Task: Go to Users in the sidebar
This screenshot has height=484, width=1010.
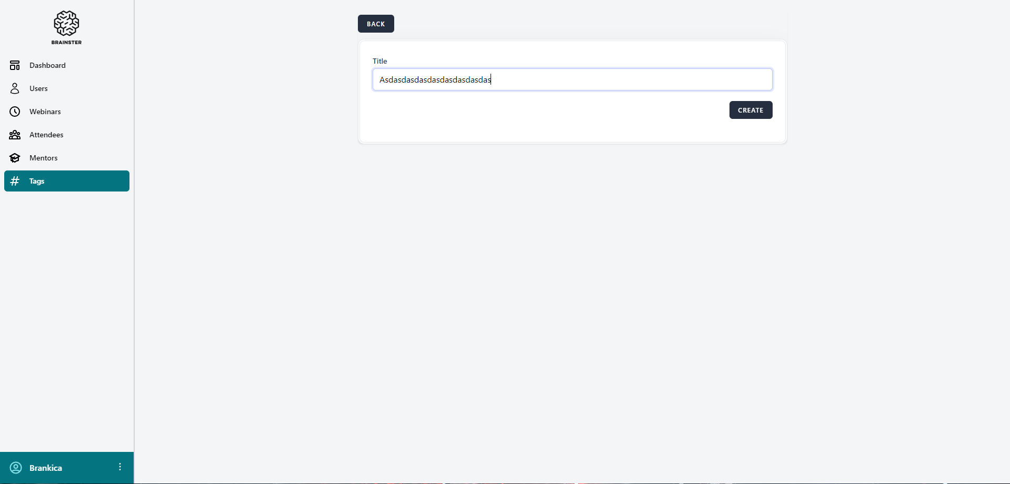Action: click(x=38, y=88)
